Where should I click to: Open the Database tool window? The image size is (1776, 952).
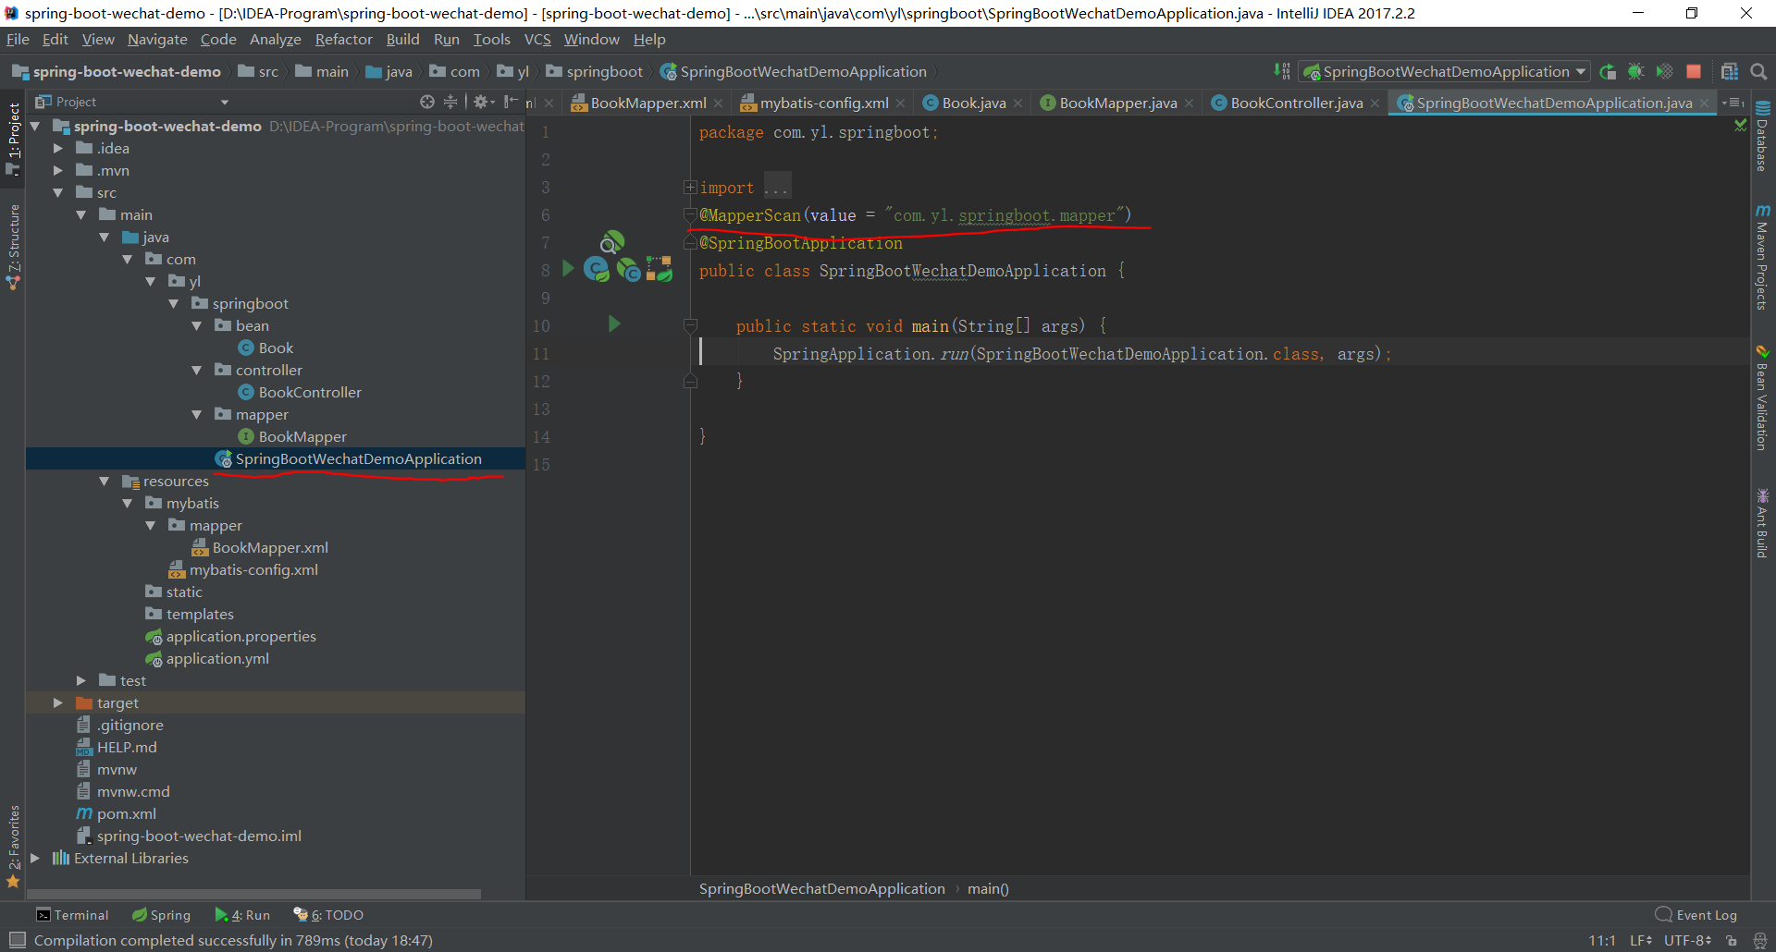pos(1762,137)
